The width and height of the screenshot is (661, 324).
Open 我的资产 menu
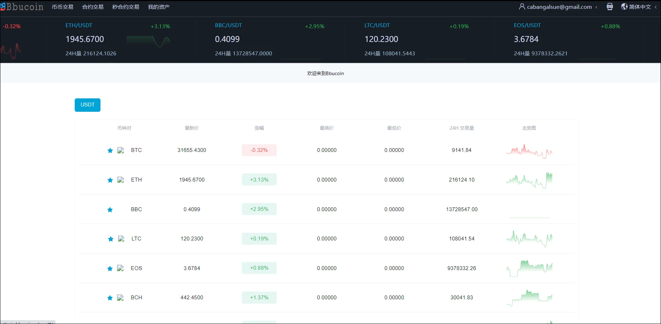coord(159,7)
